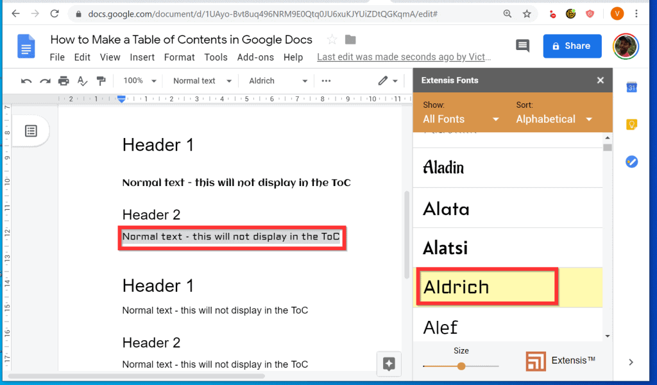Adjust the font Size slider
Image resolution: width=657 pixels, height=385 pixels.
click(461, 366)
